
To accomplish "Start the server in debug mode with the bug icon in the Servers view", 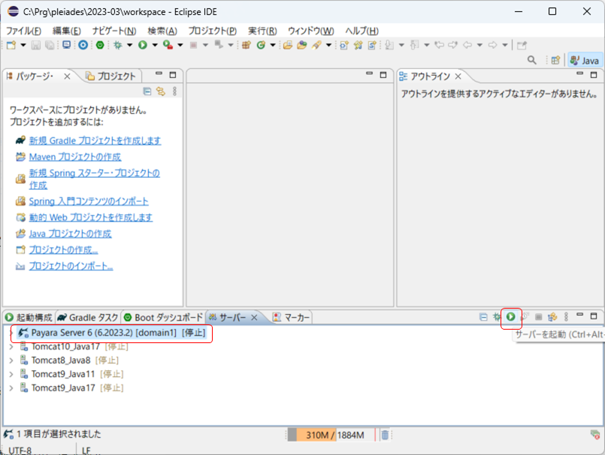I will pyautogui.click(x=497, y=317).
